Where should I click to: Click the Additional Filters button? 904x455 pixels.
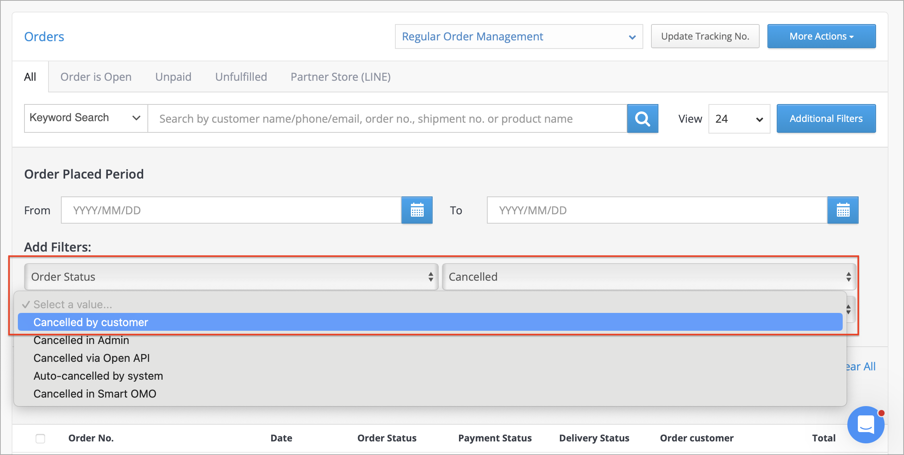(x=826, y=118)
